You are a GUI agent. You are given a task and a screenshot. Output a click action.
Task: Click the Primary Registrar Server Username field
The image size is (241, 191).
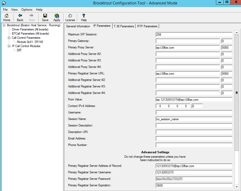(194, 173)
